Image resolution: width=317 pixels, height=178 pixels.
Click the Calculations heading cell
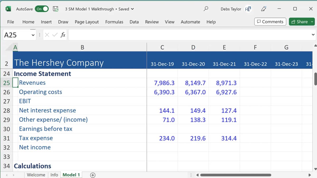pos(32,166)
